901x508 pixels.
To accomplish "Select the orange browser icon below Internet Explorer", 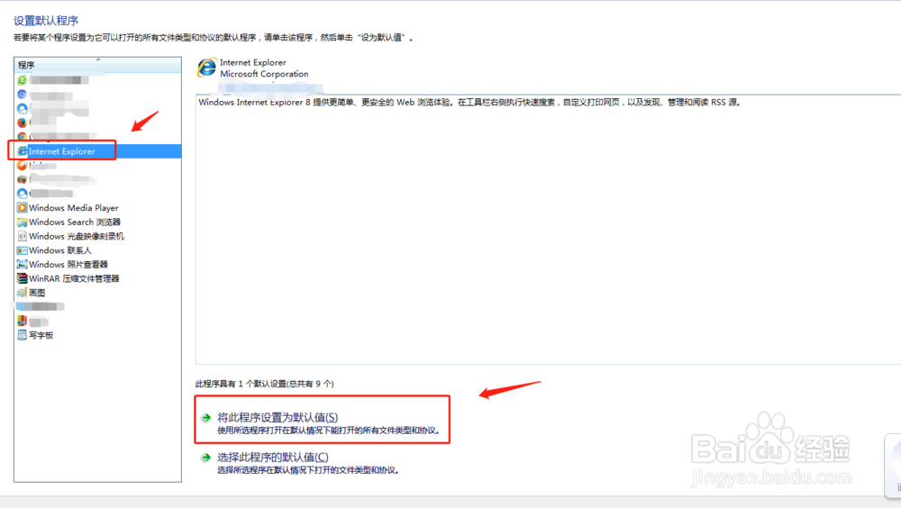I will click(22, 166).
